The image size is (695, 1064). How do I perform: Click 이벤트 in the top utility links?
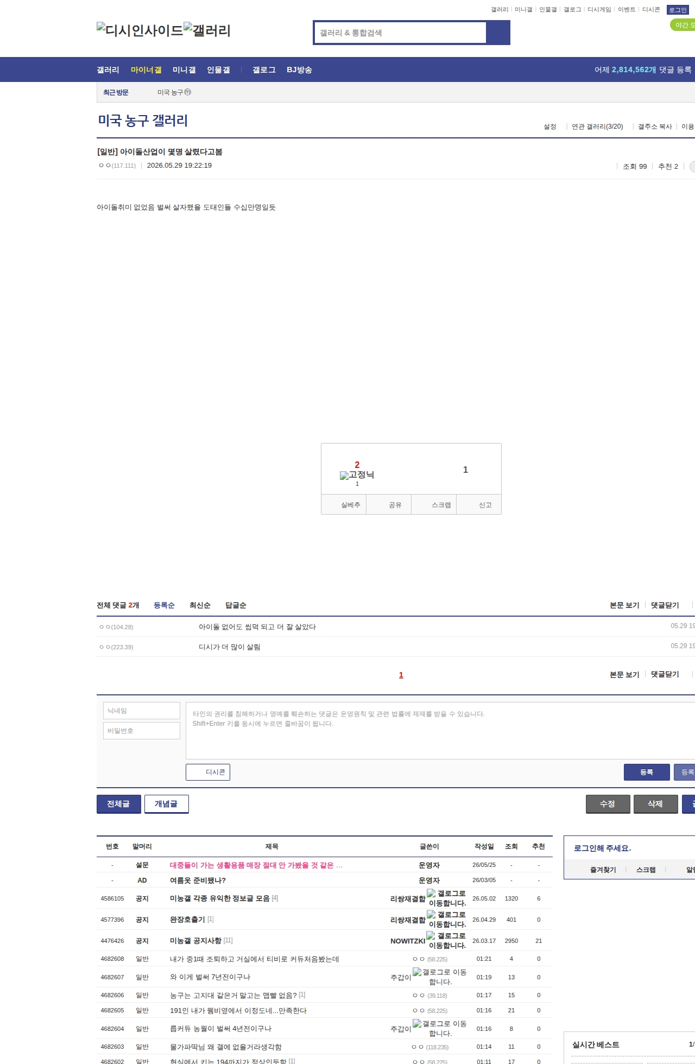pos(627,10)
